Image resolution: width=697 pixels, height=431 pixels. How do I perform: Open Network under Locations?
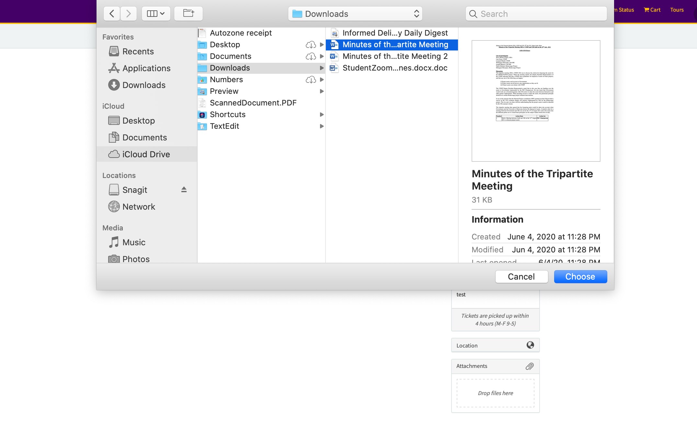[x=139, y=207]
